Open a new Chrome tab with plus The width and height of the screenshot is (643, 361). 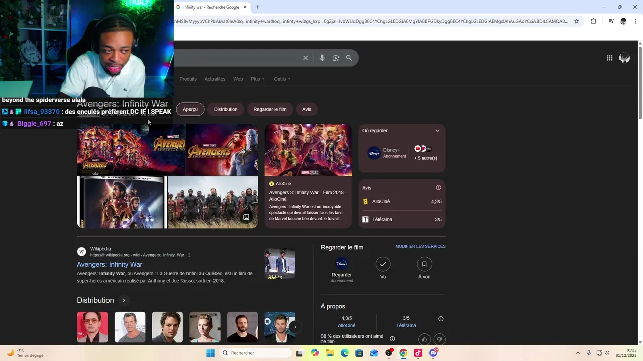tap(257, 7)
